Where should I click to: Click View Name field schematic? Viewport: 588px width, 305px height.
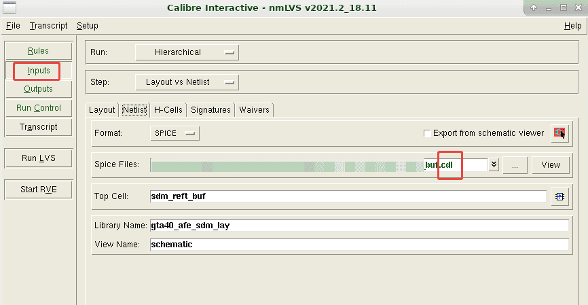point(359,245)
